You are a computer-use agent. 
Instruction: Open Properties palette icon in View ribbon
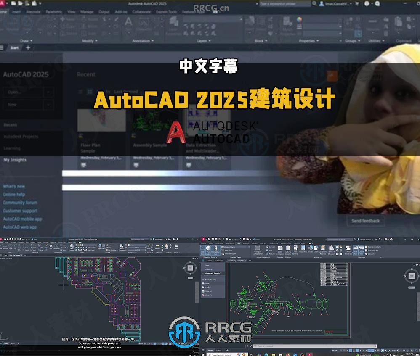pos(303,249)
